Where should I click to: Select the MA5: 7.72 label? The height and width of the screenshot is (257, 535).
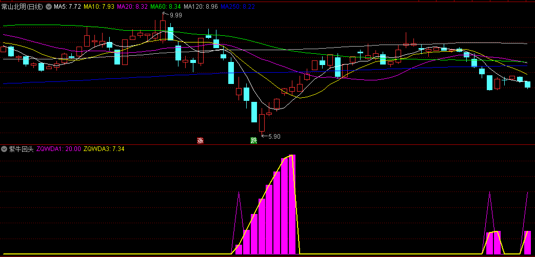pyautogui.click(x=67, y=7)
